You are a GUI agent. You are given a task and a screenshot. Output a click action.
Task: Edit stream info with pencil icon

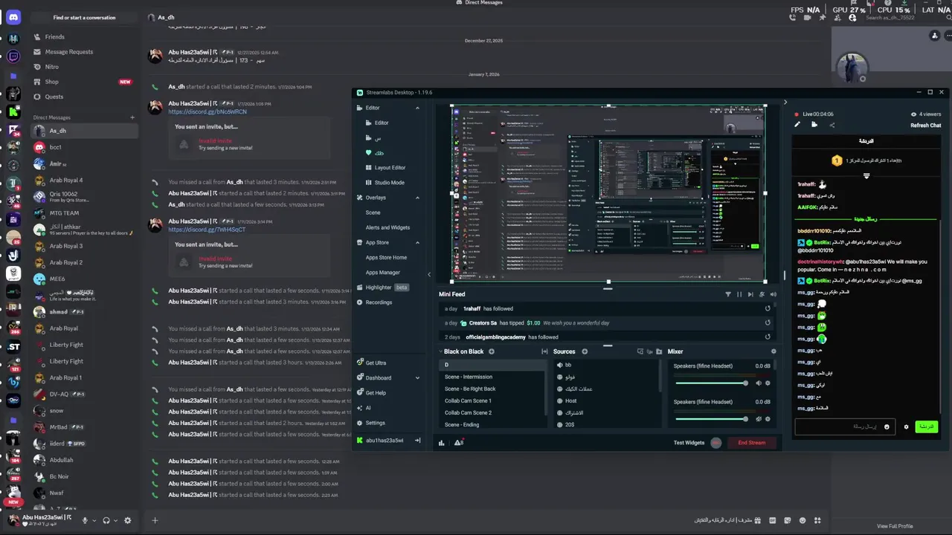coord(797,125)
